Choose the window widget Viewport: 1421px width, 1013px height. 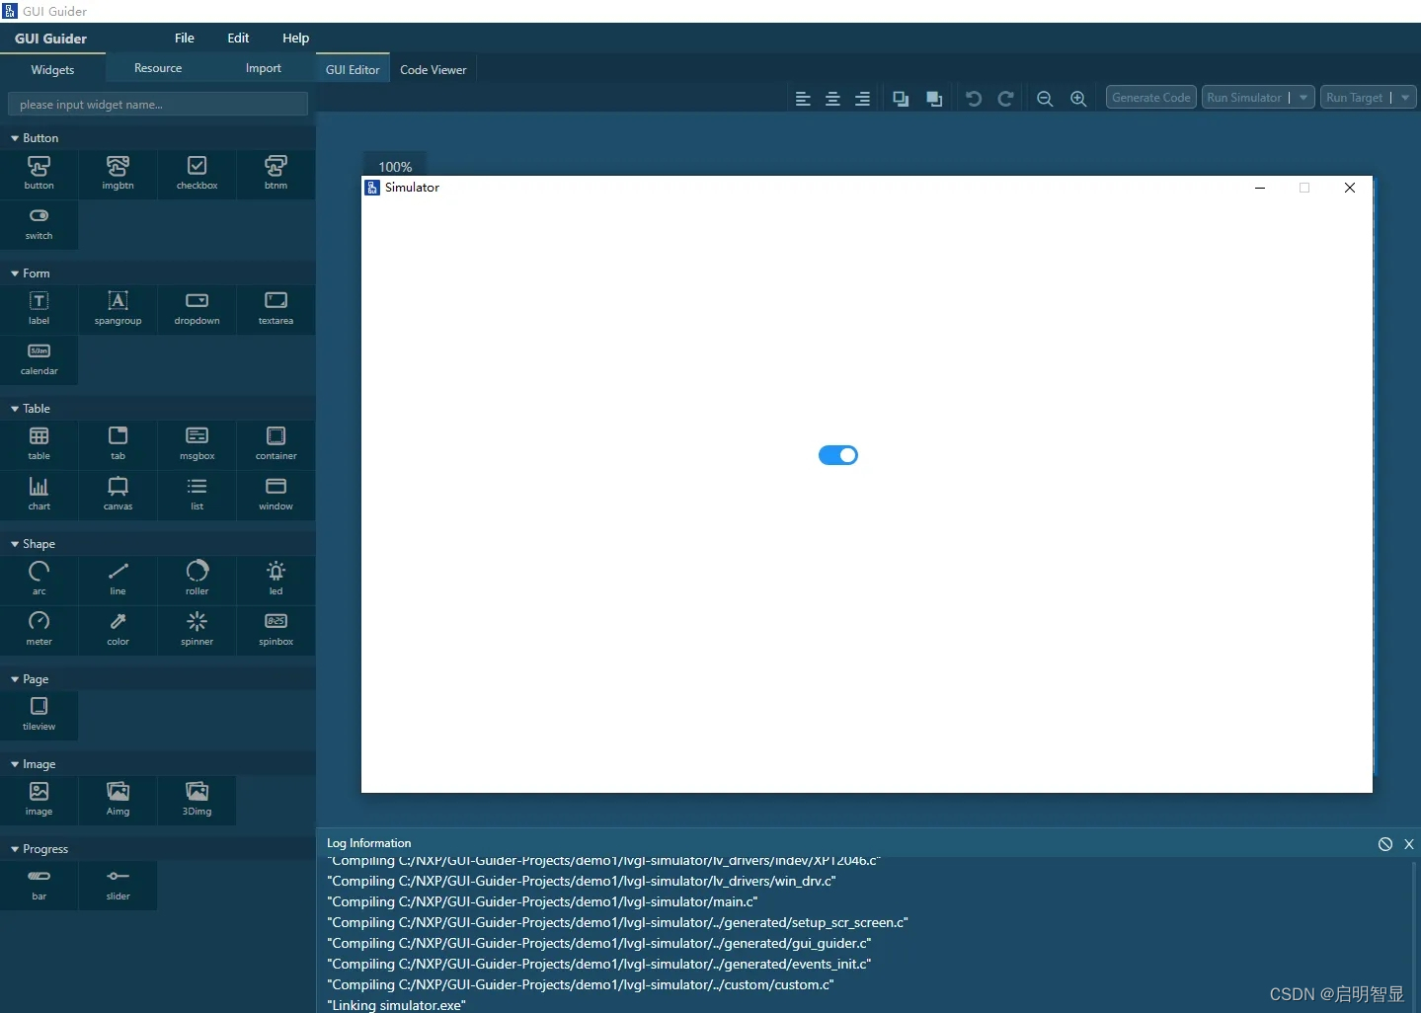pos(276,494)
